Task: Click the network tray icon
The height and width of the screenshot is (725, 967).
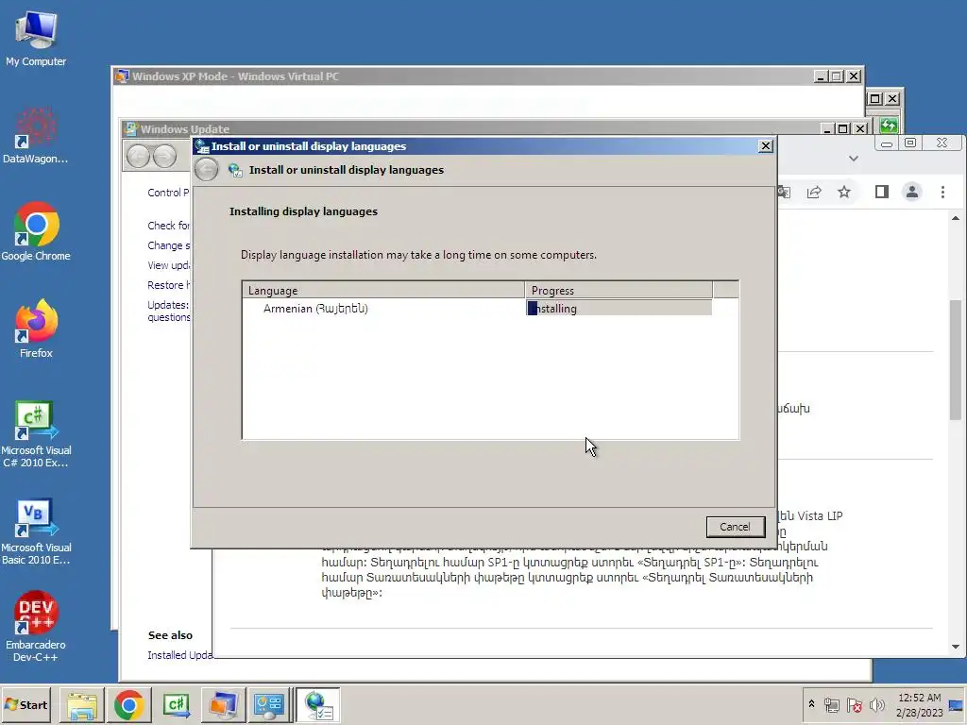Action: tap(831, 704)
